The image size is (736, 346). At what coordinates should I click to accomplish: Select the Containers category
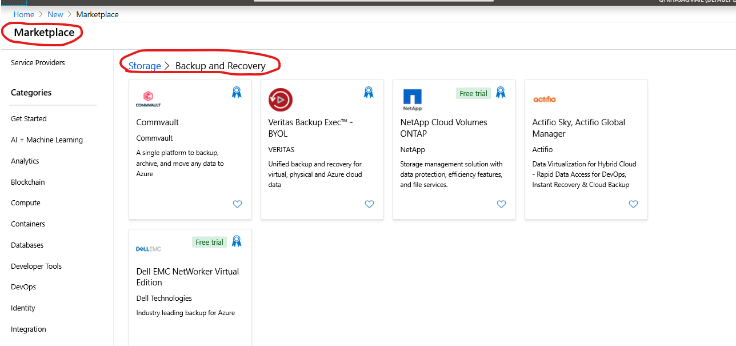(28, 224)
